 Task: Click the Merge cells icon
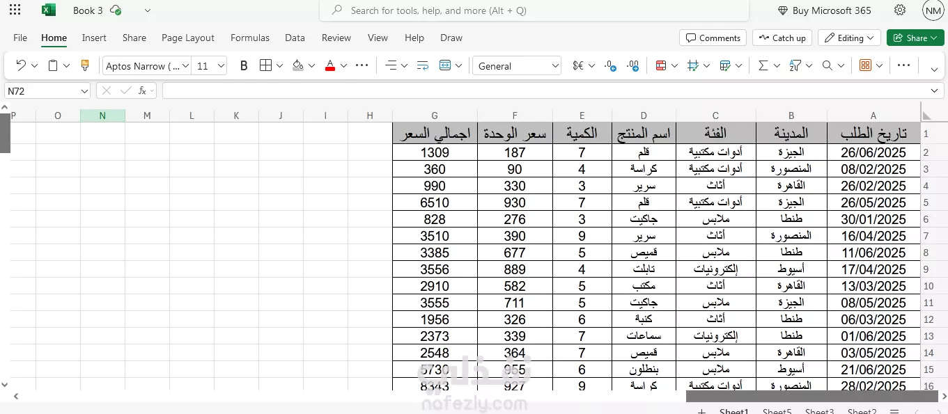pyautogui.click(x=445, y=65)
